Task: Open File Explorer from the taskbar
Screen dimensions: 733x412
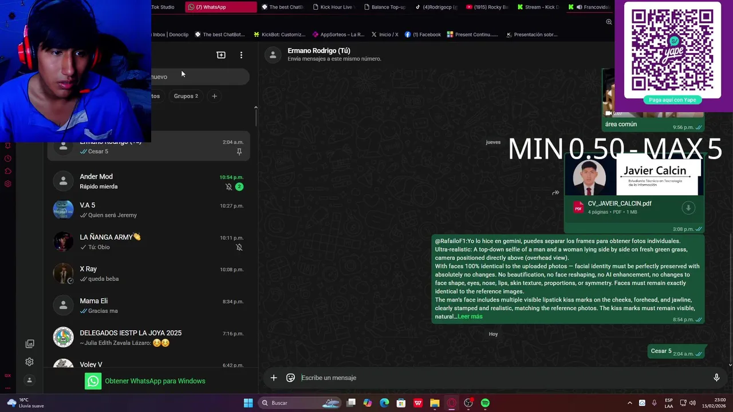Action: (x=435, y=403)
